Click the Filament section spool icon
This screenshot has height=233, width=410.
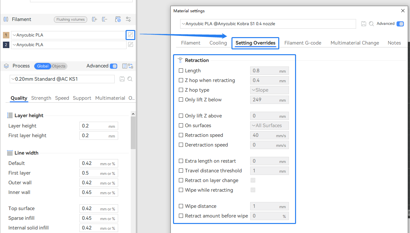pyautogui.click(x=6, y=19)
